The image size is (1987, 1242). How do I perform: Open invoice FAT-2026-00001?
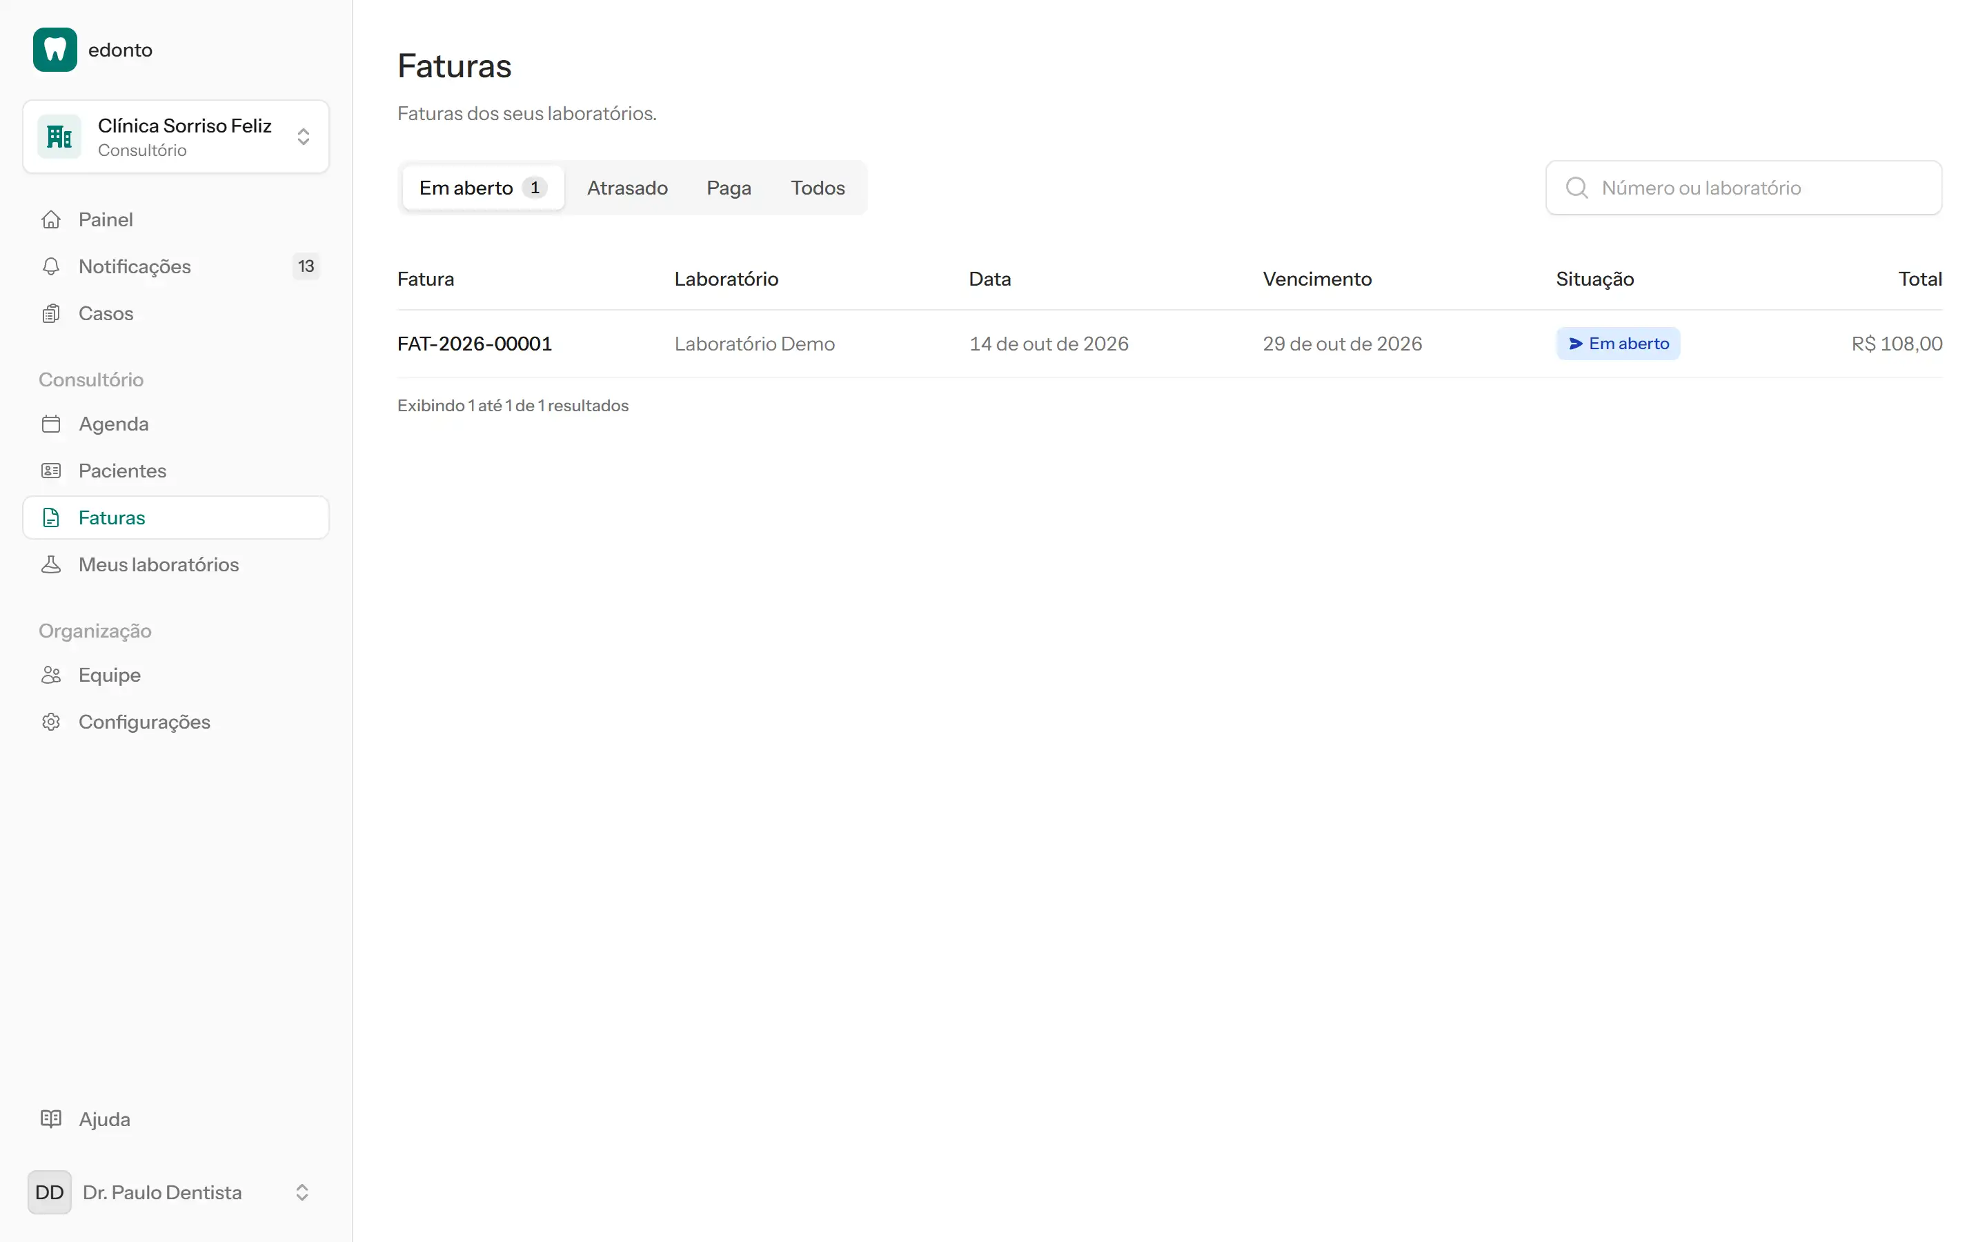pos(475,344)
